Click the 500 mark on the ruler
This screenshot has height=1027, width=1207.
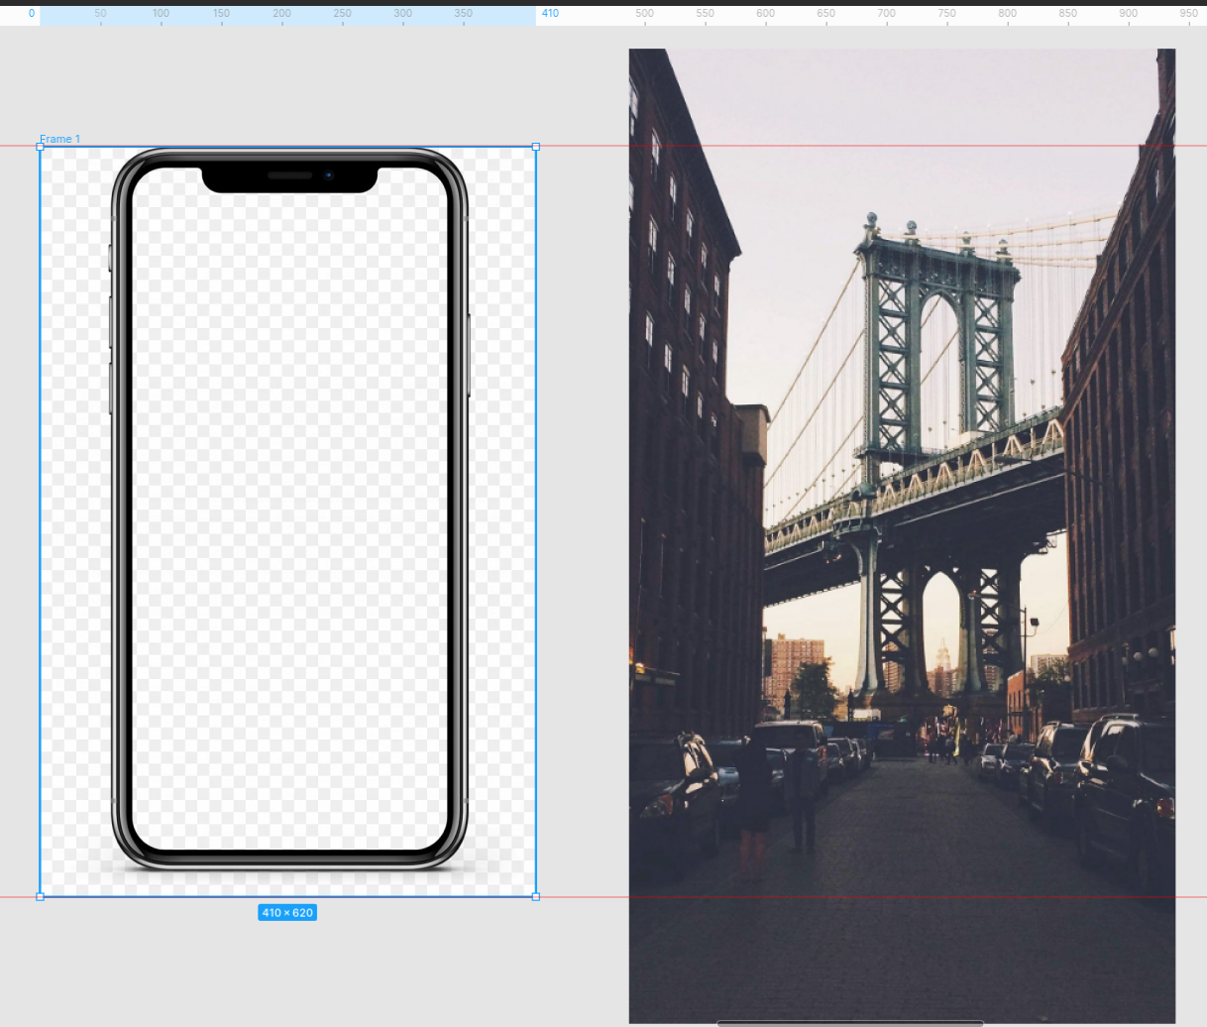pyautogui.click(x=644, y=13)
